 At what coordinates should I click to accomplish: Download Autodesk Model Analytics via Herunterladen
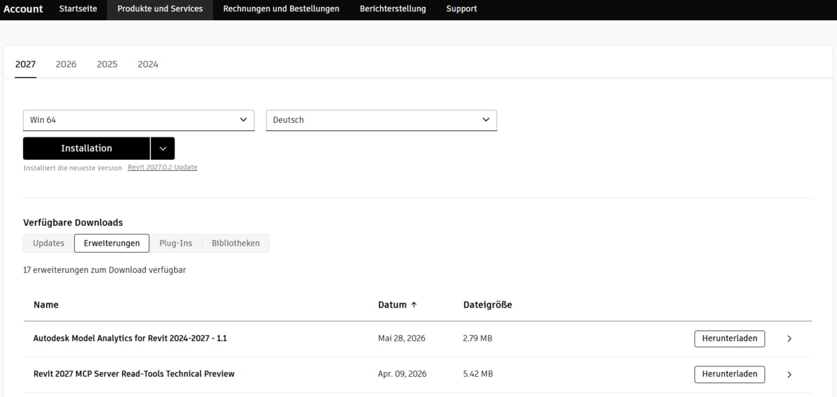(x=730, y=338)
